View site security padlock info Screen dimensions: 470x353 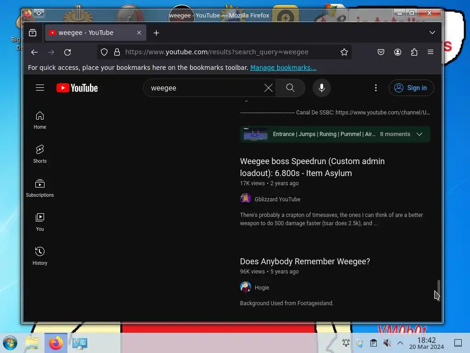pos(117,52)
